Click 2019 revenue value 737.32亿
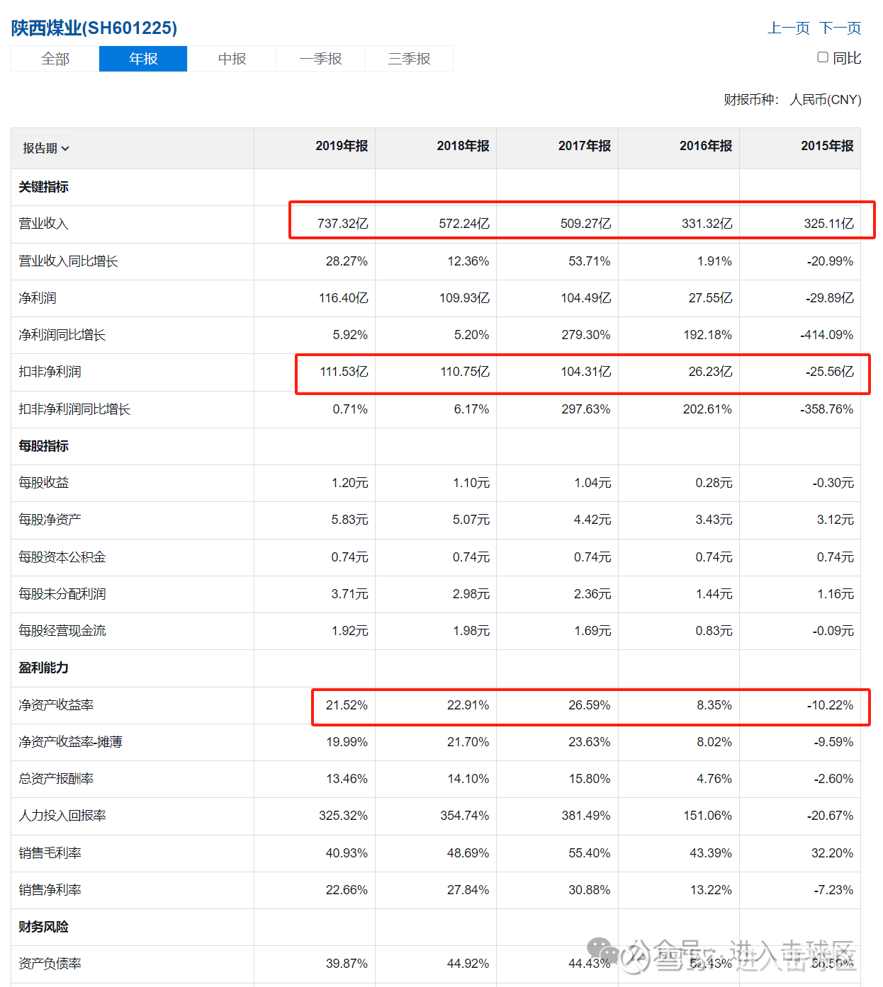 click(x=343, y=224)
